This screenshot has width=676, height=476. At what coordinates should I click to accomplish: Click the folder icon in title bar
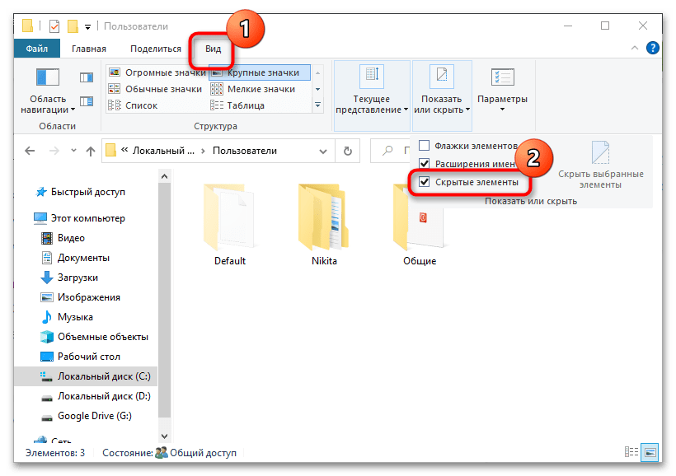click(27, 26)
